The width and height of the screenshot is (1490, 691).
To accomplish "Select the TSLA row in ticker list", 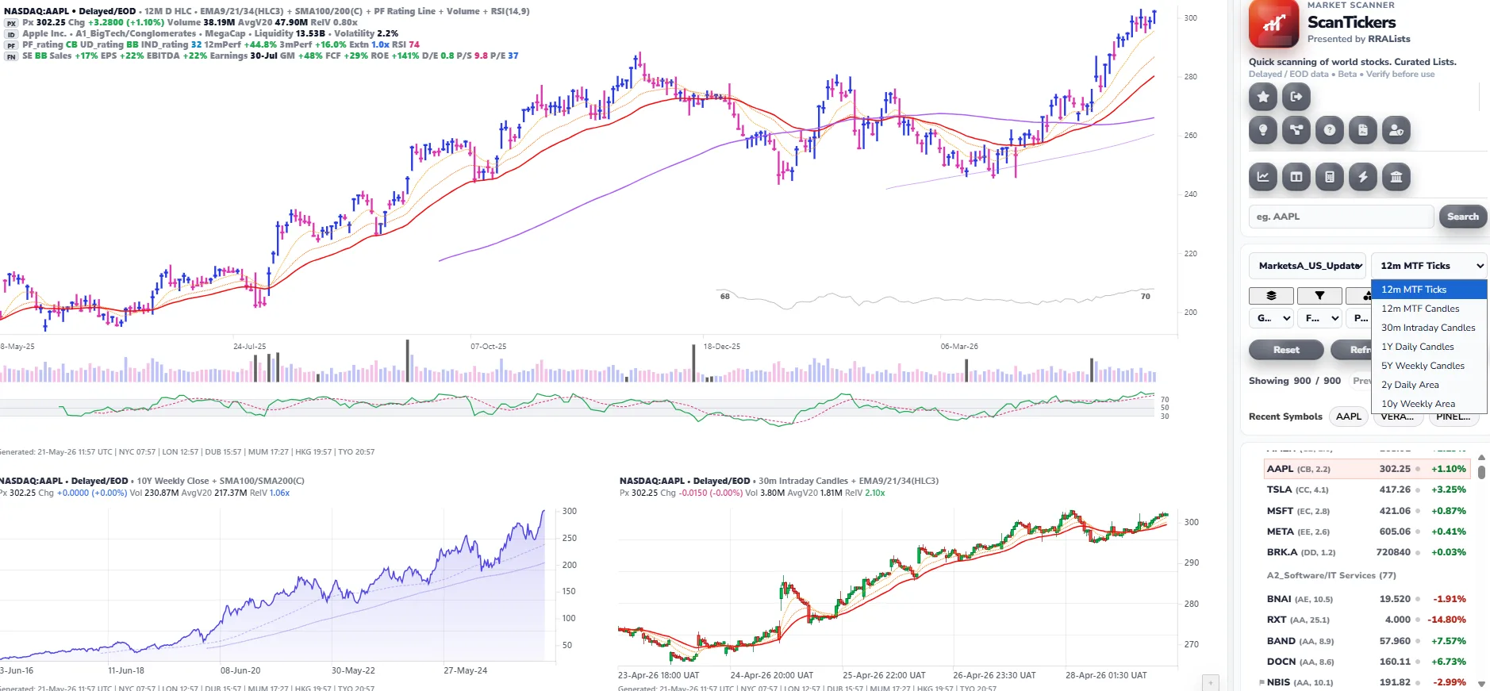I will (1367, 489).
